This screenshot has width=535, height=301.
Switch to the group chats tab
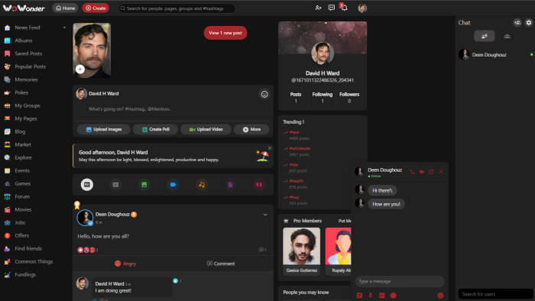click(x=507, y=36)
